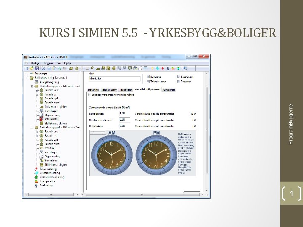Toggle the Tappevann checkbox

pos(178,77)
